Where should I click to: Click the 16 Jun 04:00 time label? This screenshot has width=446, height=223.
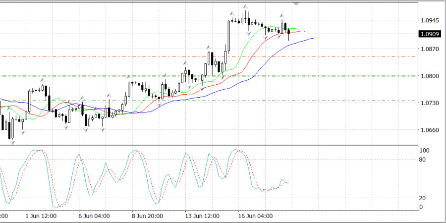256,217
